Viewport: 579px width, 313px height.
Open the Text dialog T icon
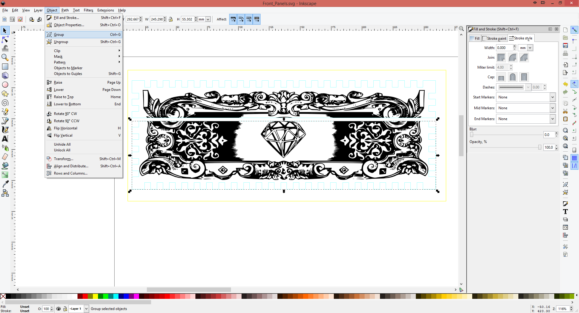pyautogui.click(x=565, y=212)
